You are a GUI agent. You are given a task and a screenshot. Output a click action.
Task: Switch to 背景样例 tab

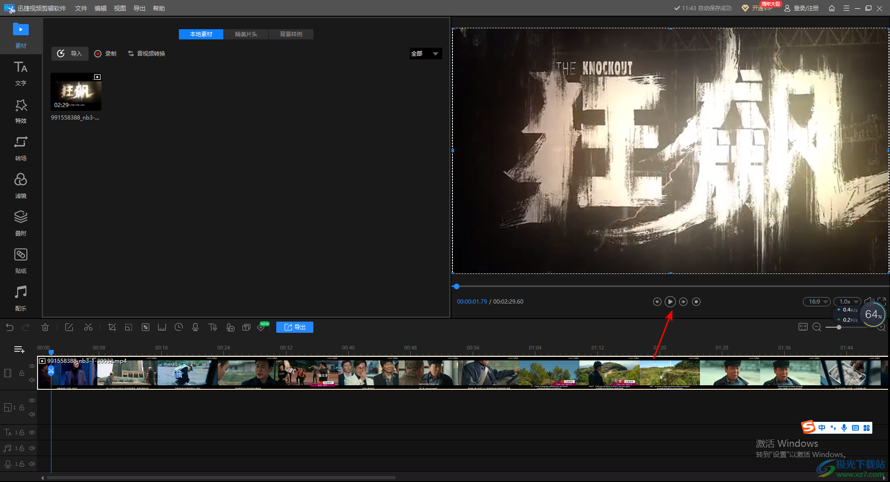click(x=291, y=34)
